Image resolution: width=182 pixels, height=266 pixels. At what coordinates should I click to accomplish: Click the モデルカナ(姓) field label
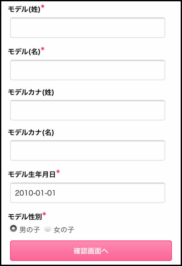(x=31, y=92)
